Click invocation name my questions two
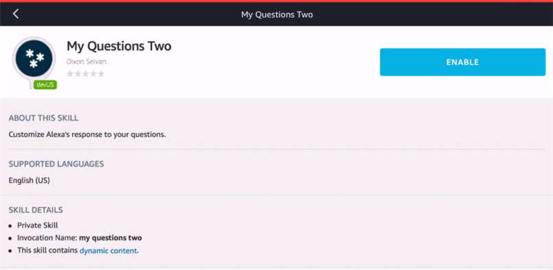Viewport: 553px width, 270px height. [x=110, y=238]
